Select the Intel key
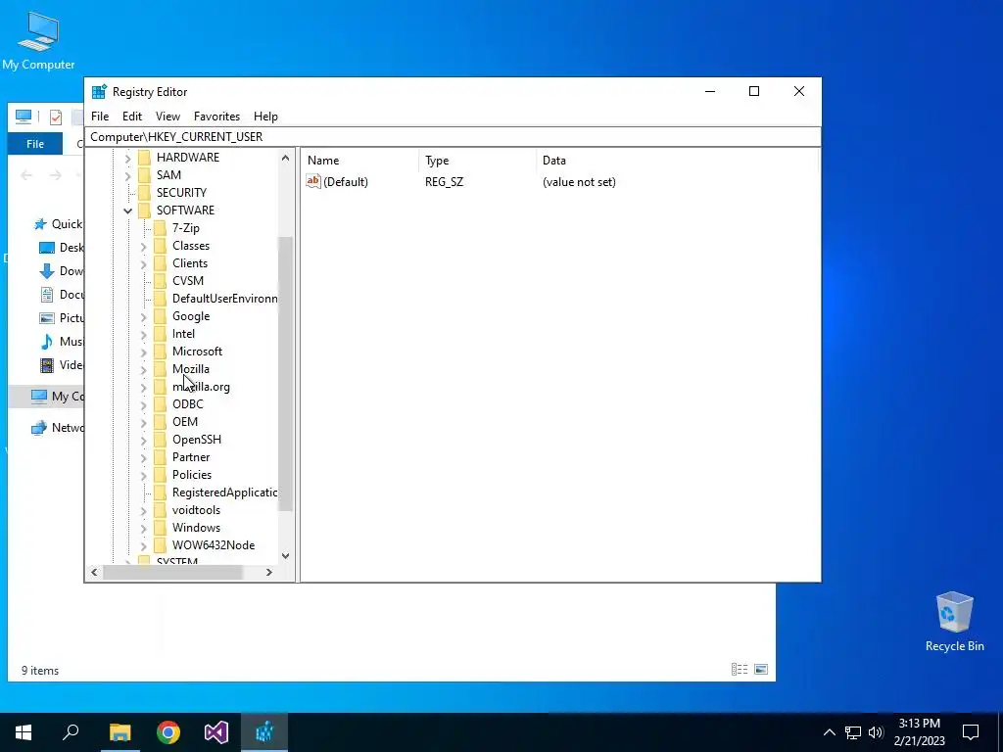Viewport: 1003px width, 752px height. tap(183, 334)
